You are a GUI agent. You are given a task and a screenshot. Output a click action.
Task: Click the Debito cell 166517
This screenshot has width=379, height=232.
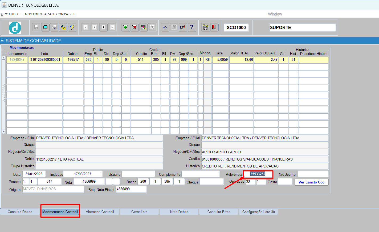(73, 60)
